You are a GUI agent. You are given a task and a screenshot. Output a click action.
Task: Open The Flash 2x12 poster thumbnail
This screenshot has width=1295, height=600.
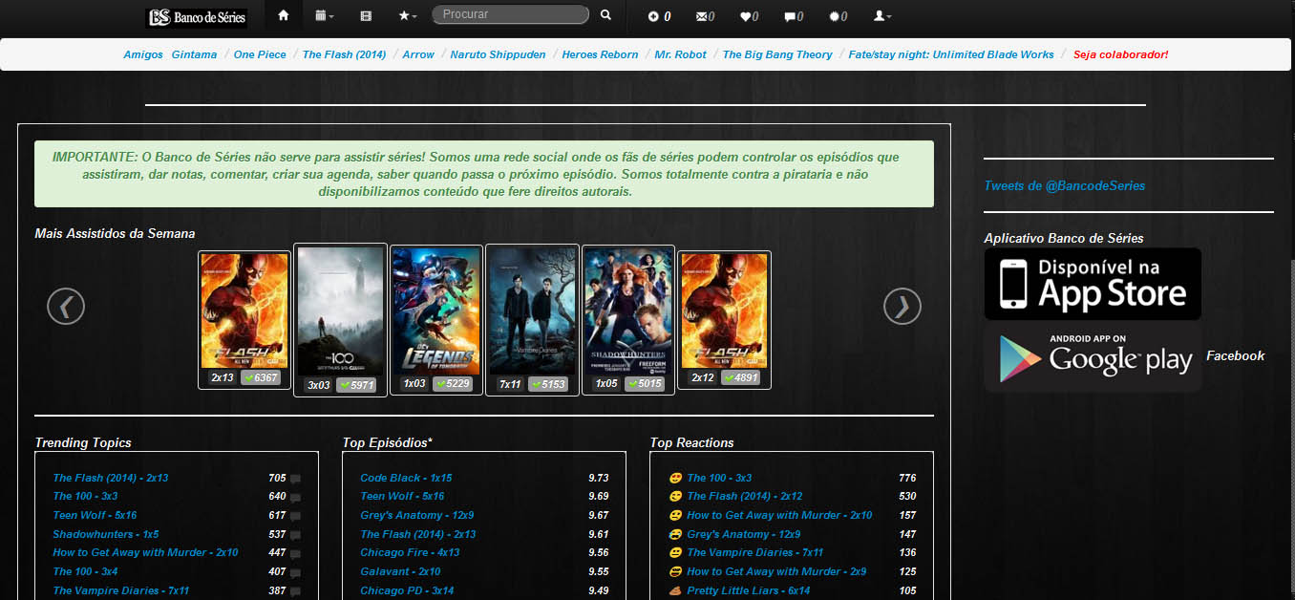[724, 311]
